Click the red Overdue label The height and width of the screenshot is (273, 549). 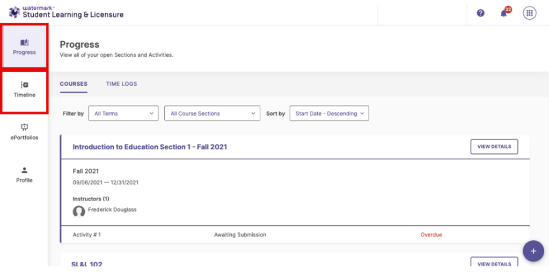pos(431,234)
